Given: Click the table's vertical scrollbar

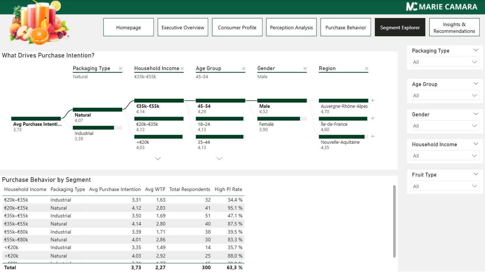Looking at the screenshot, I should 395,221.
